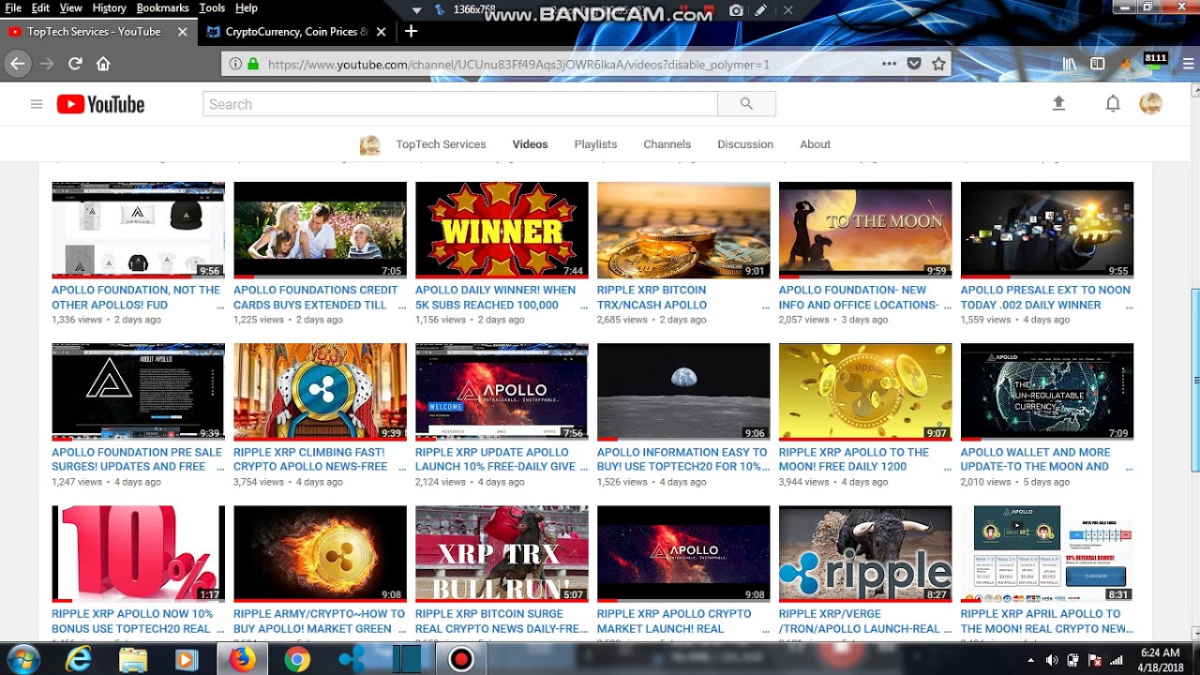The width and height of the screenshot is (1200, 675).
Task: Close the TopTech Services YouTube tab
Action: tap(183, 31)
